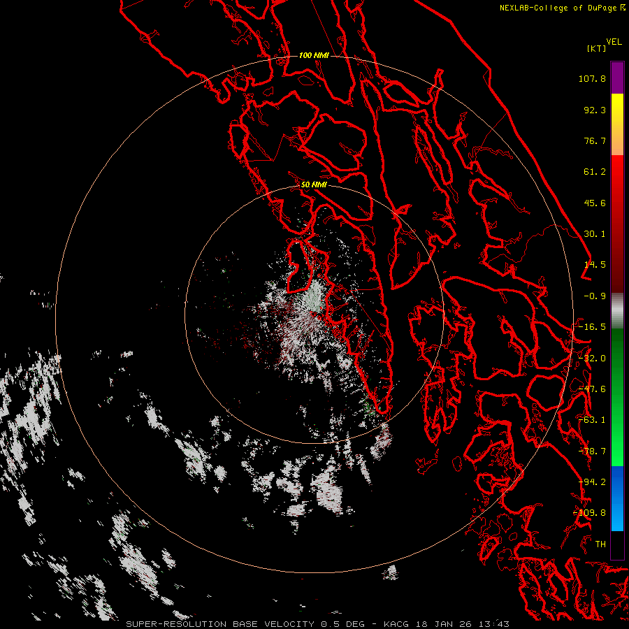Click the 30.1 value on velocity scale
This screenshot has height=629, width=629.
(595, 234)
